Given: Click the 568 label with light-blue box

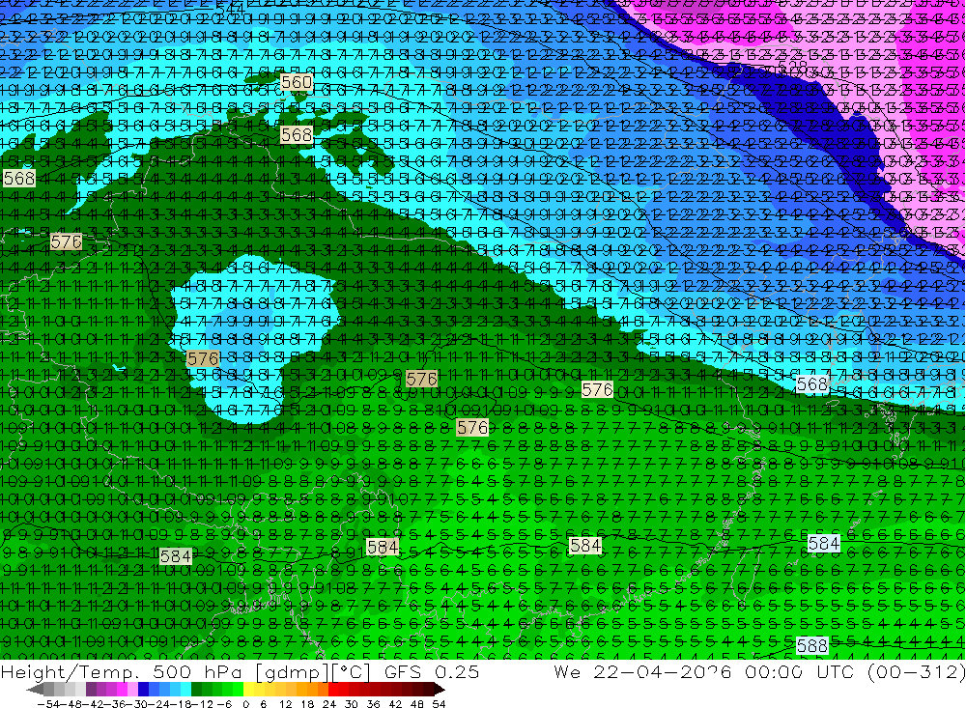Looking at the screenshot, I should click(x=812, y=384).
